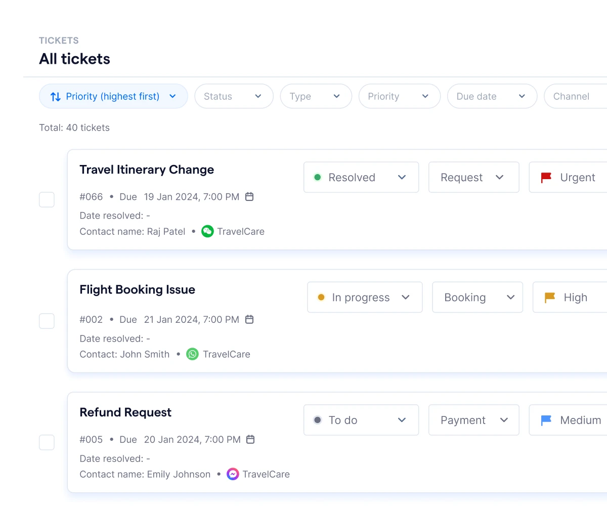Click the Messenger icon next to Emily Johnson
This screenshot has width=607, height=506.
click(233, 474)
